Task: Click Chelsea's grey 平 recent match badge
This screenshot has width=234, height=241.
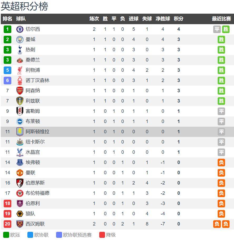Action: coord(217,29)
